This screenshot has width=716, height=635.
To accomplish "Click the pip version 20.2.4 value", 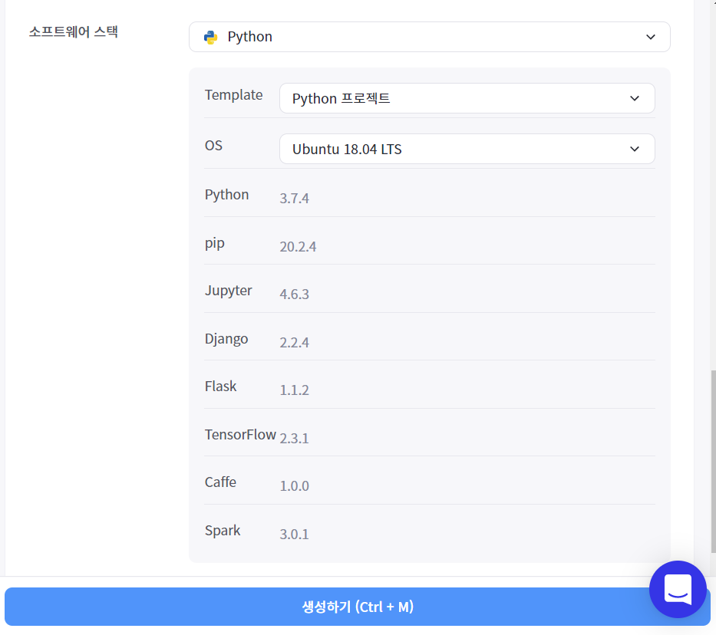I will coord(298,247).
